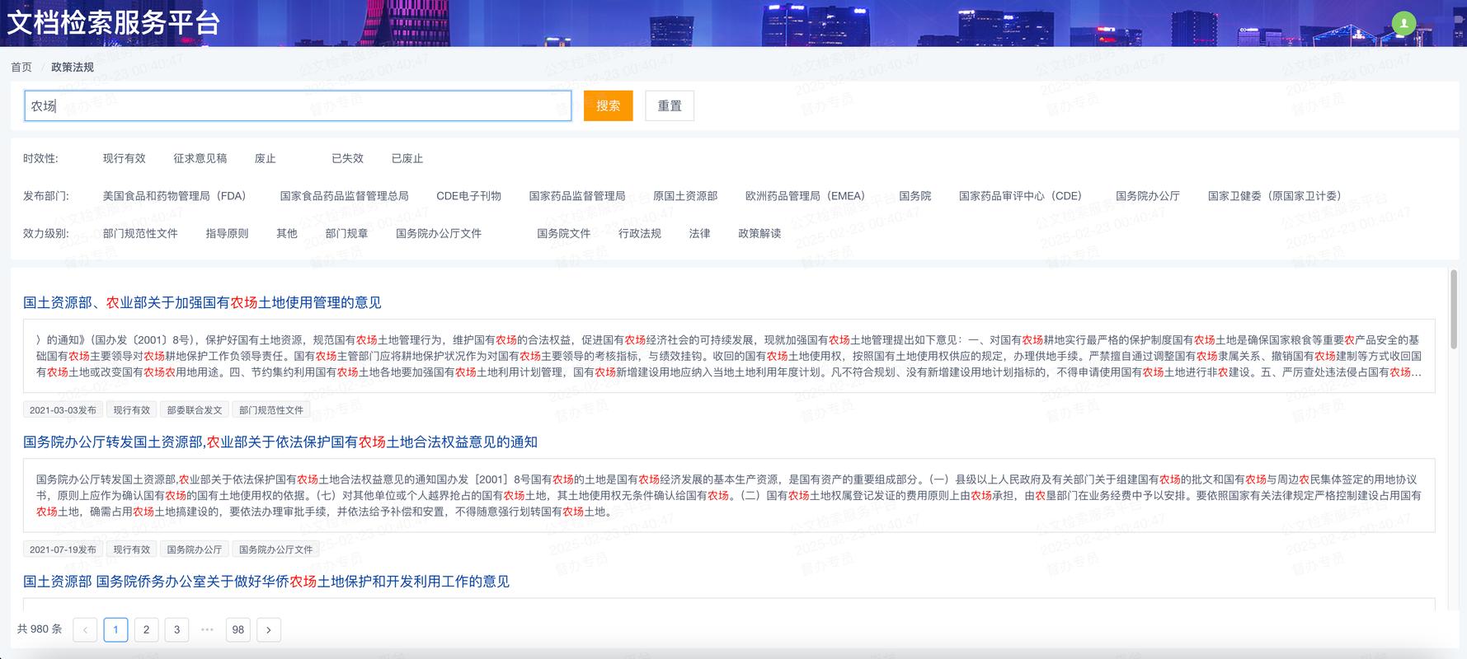Filter level by 部门规范性文件
Image resolution: width=1467 pixels, height=659 pixels.
(140, 233)
